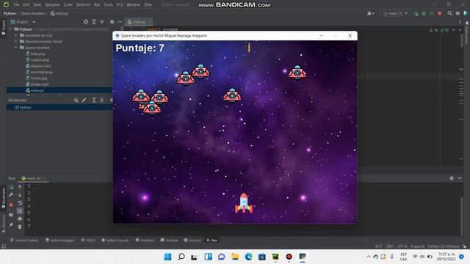
Task: Select enemigo.png in the project tree
Action: tap(41, 72)
